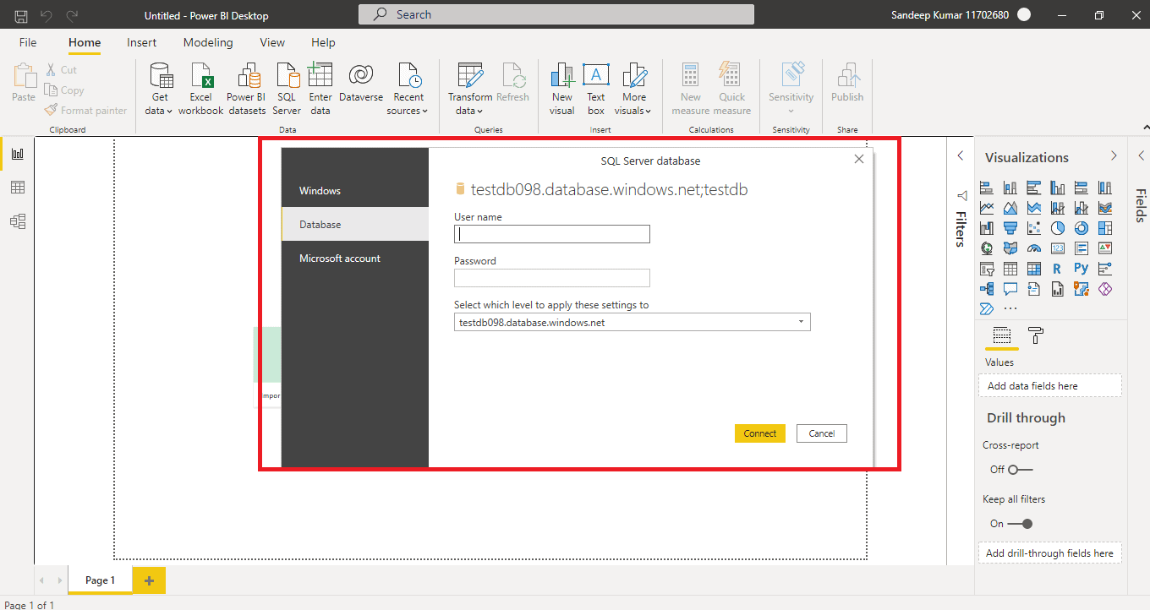Add a Python visual
This screenshot has width=1150, height=610.
(1082, 268)
